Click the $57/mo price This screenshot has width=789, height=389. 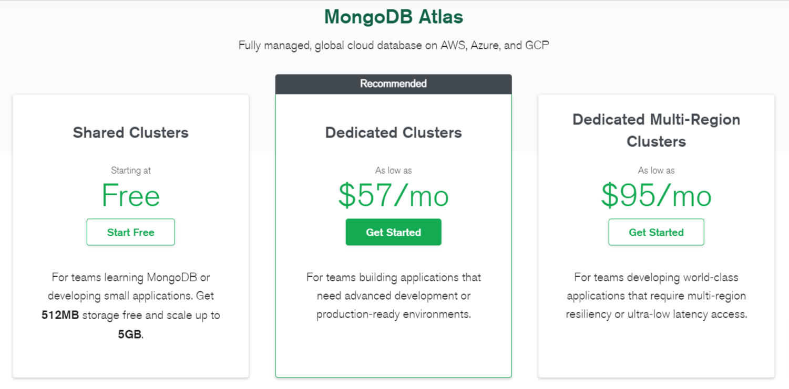point(394,195)
